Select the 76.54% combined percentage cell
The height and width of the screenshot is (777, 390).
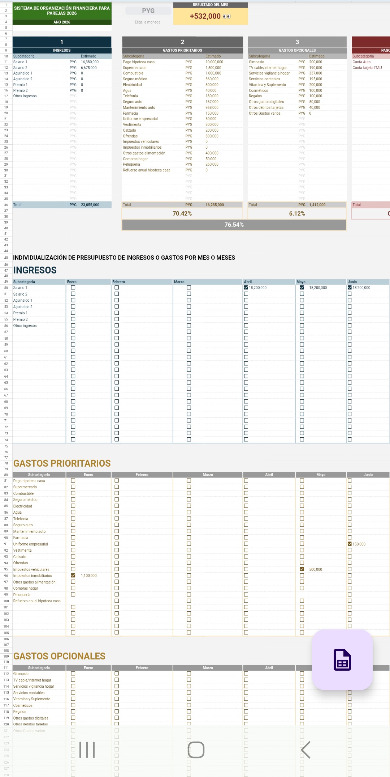coord(234,225)
